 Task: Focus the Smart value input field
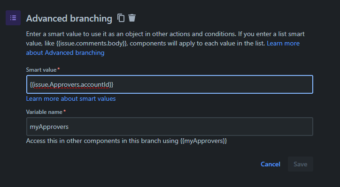(x=170, y=84)
